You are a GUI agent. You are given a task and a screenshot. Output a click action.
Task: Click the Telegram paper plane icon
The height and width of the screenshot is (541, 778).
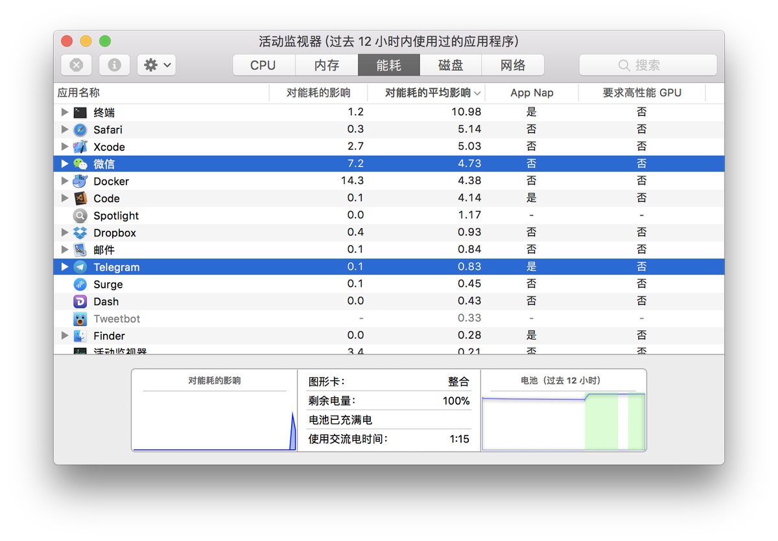80,267
